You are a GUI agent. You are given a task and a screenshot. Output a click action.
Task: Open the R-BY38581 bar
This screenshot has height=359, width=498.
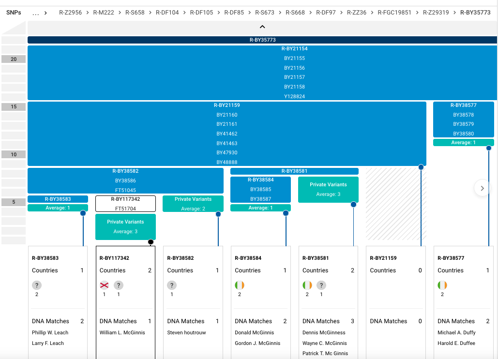(294, 171)
